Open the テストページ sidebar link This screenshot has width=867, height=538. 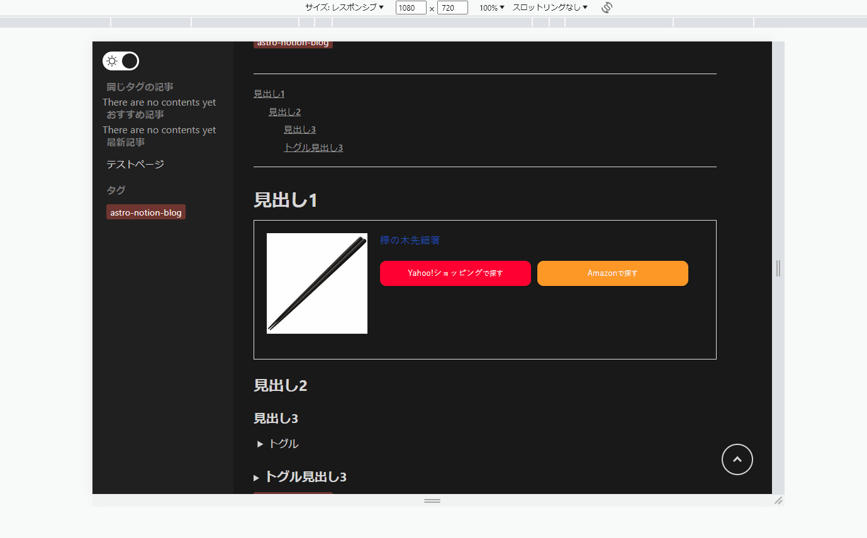coord(135,164)
